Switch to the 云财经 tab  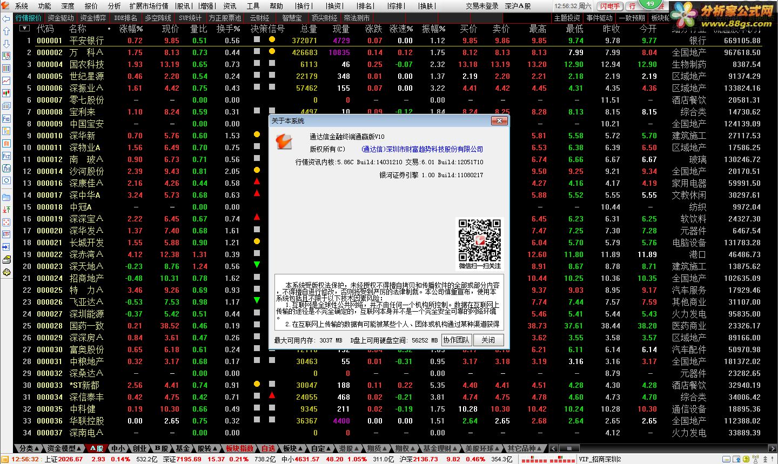tap(259, 18)
